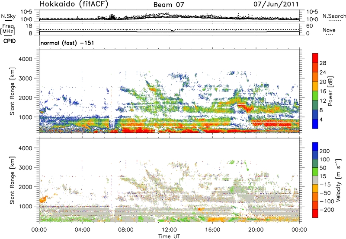Screen dimensions: 346x239
Task: Click the green velocity patch near 3300 km at 18:00
Action: (x=232, y=162)
